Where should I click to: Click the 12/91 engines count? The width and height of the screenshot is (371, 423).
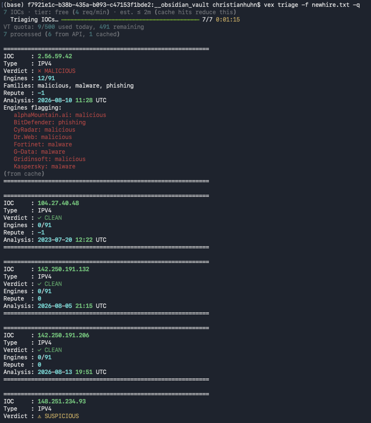(x=46, y=78)
